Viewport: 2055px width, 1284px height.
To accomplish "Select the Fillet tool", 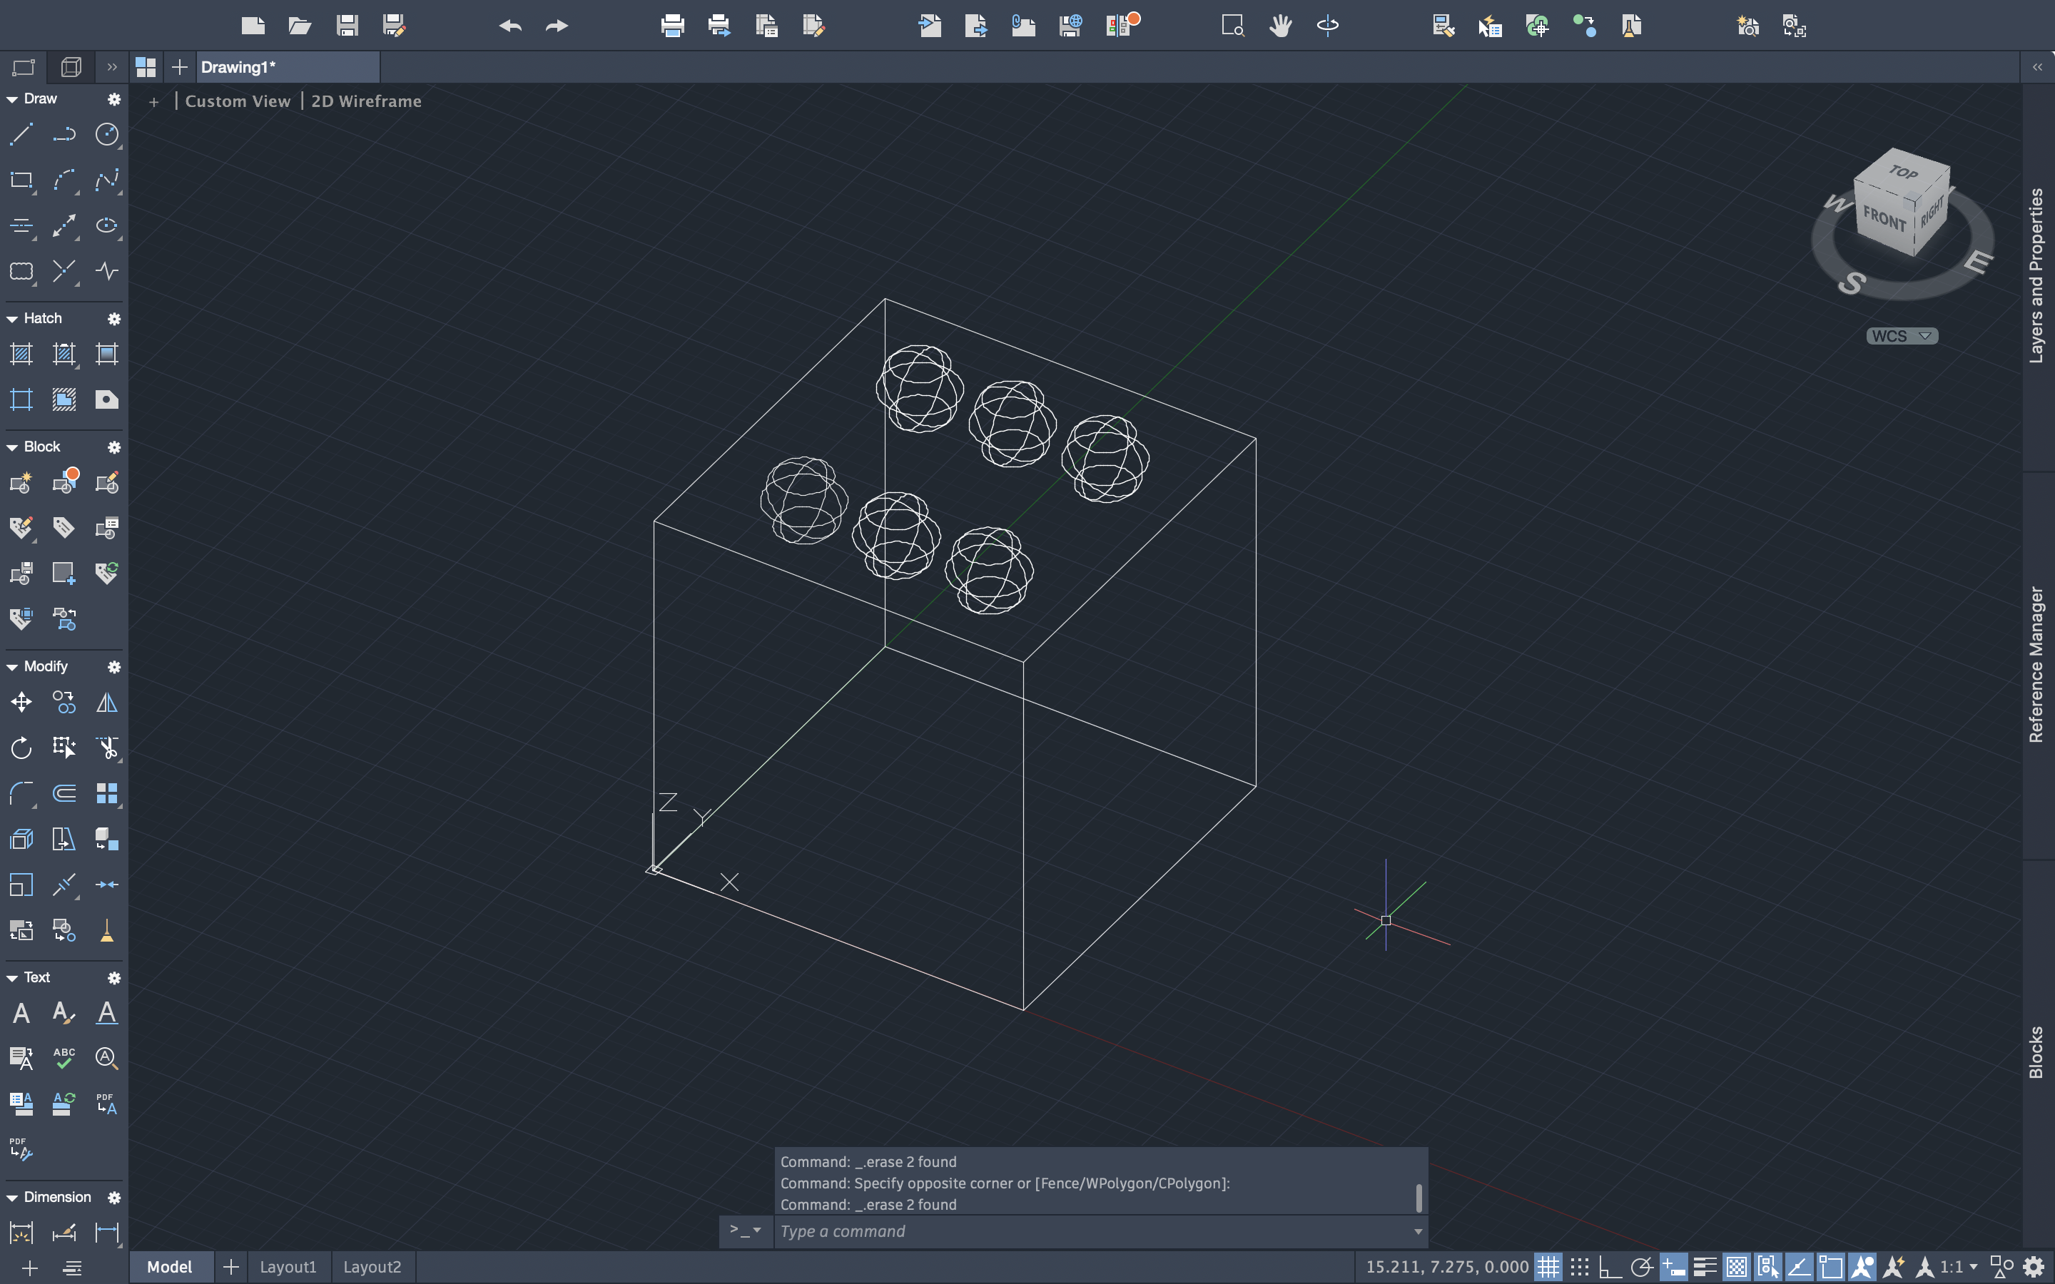I will point(21,793).
